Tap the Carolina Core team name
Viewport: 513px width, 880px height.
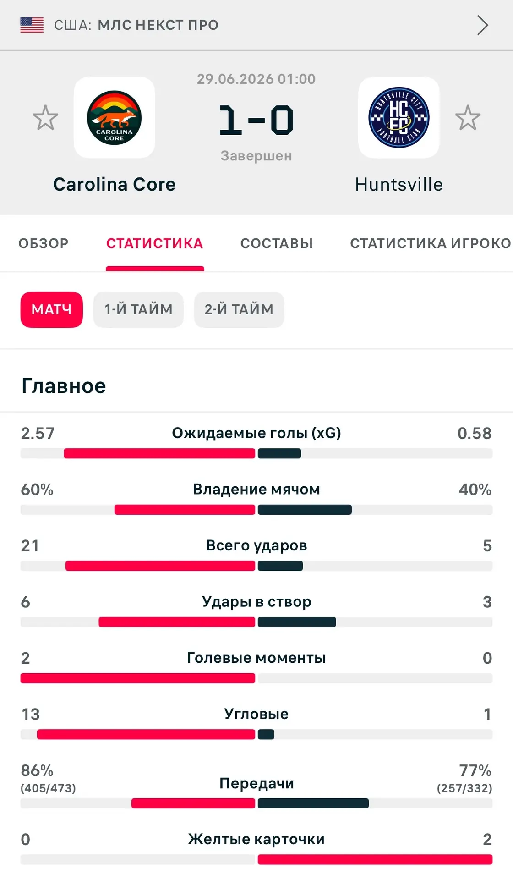click(x=115, y=184)
